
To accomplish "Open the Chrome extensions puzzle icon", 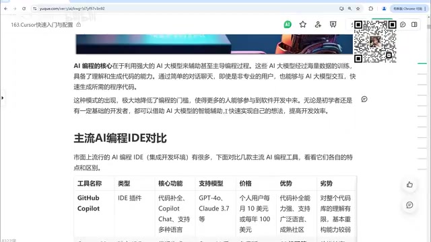I will click(x=371, y=9).
